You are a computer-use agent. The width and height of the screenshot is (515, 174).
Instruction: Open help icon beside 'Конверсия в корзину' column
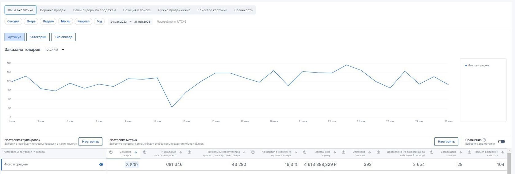pyautogui.click(x=253, y=152)
